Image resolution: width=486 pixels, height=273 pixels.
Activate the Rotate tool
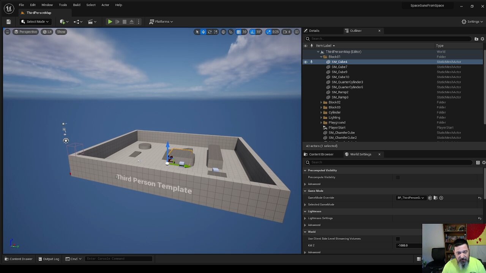coord(210,32)
